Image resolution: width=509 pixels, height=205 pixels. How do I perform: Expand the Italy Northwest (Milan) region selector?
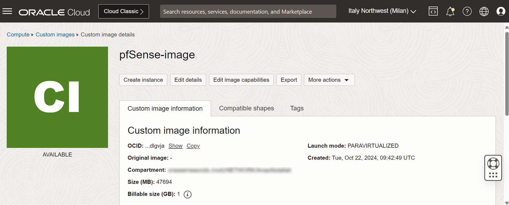(x=382, y=11)
